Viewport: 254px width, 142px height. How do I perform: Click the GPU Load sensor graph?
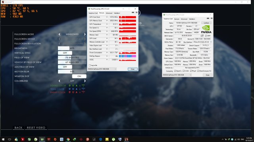pos(127,38)
